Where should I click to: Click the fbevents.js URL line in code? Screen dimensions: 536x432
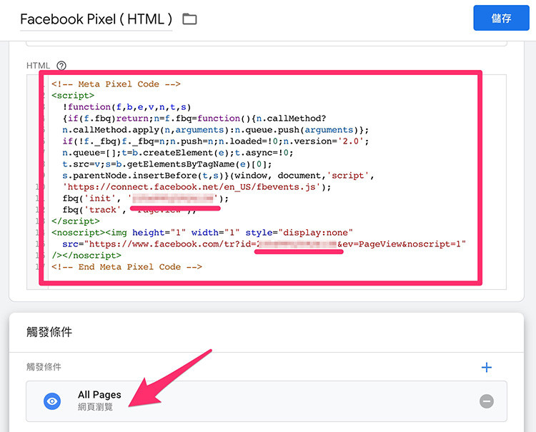click(197, 187)
